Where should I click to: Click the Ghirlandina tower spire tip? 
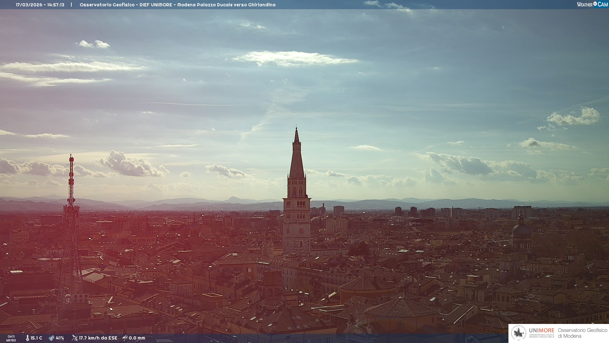[x=297, y=128]
